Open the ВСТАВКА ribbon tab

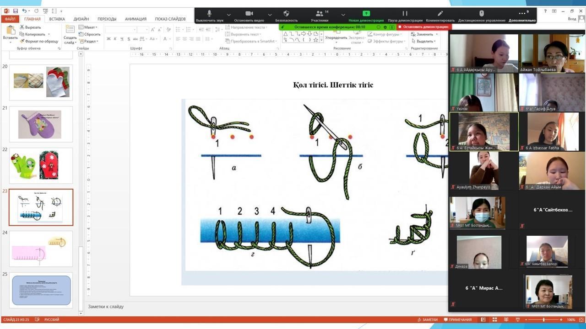(57, 19)
